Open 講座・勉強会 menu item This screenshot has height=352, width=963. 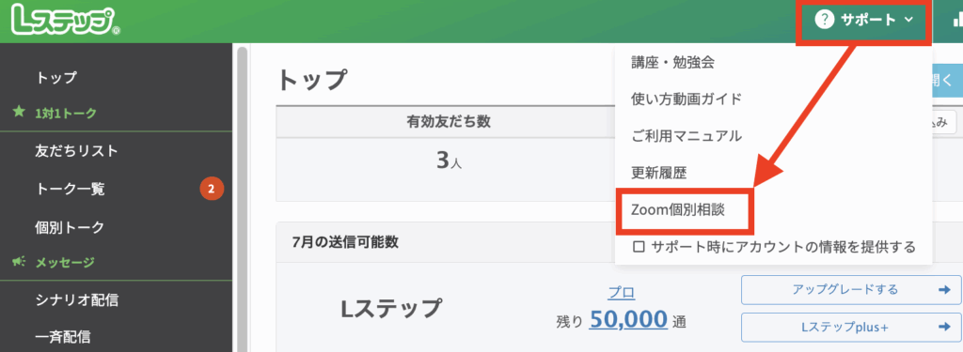point(672,62)
